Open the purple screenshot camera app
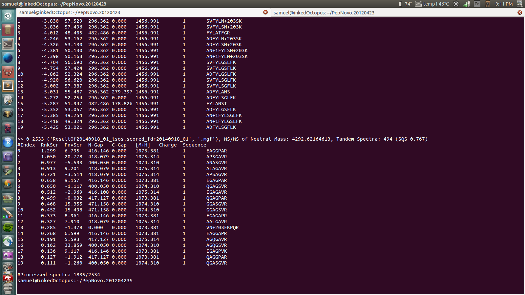 coord(8,255)
